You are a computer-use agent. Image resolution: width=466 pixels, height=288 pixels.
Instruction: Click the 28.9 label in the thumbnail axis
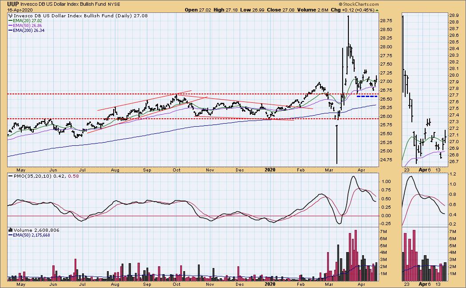coord(454,16)
